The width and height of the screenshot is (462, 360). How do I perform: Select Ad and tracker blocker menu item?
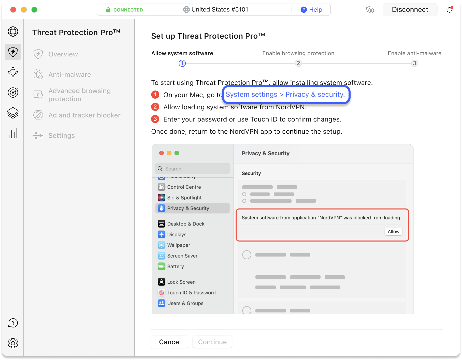[x=84, y=115]
